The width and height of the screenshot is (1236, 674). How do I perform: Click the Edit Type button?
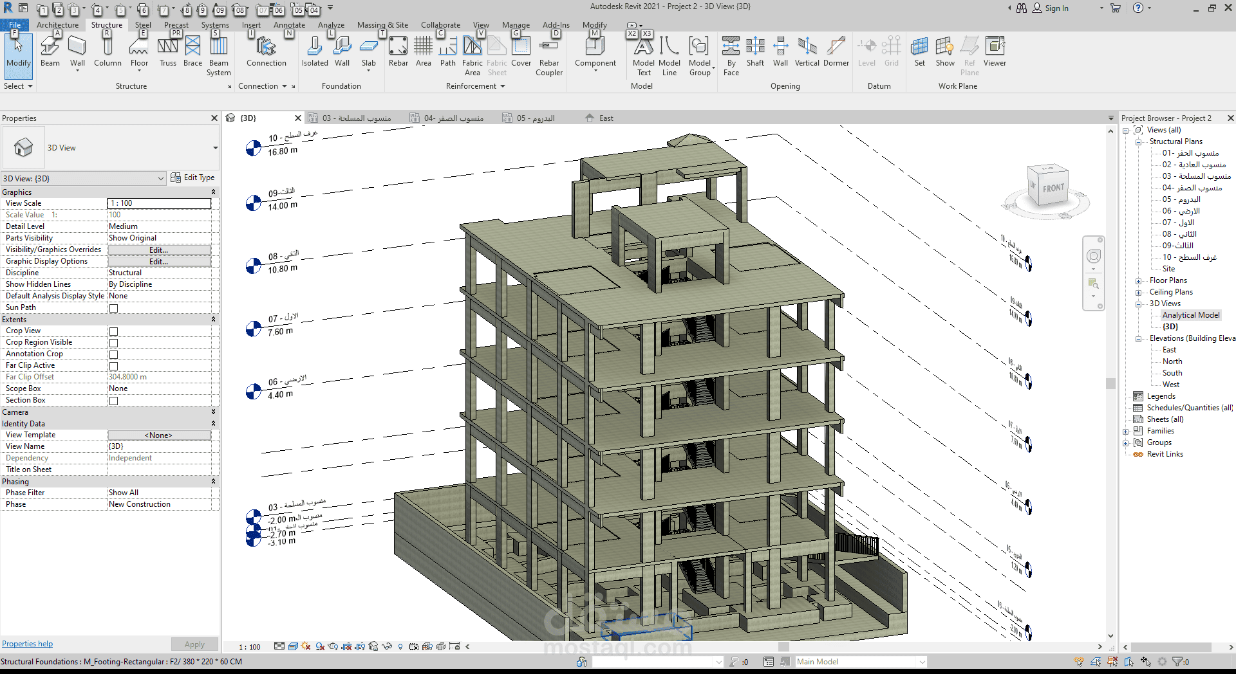tap(193, 178)
